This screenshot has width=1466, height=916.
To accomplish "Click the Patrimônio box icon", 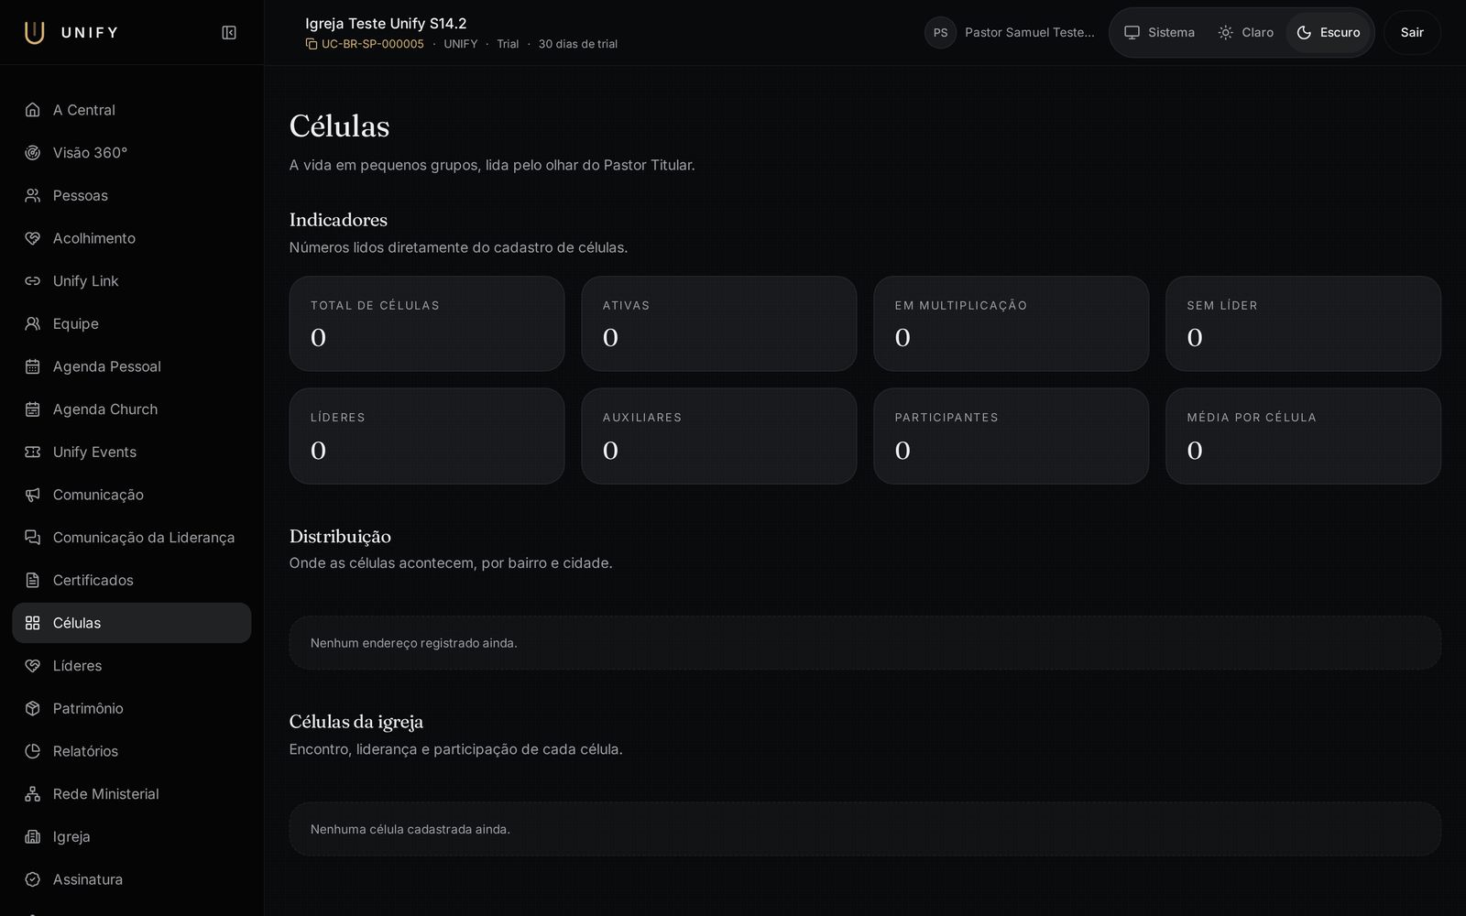I will point(33,708).
